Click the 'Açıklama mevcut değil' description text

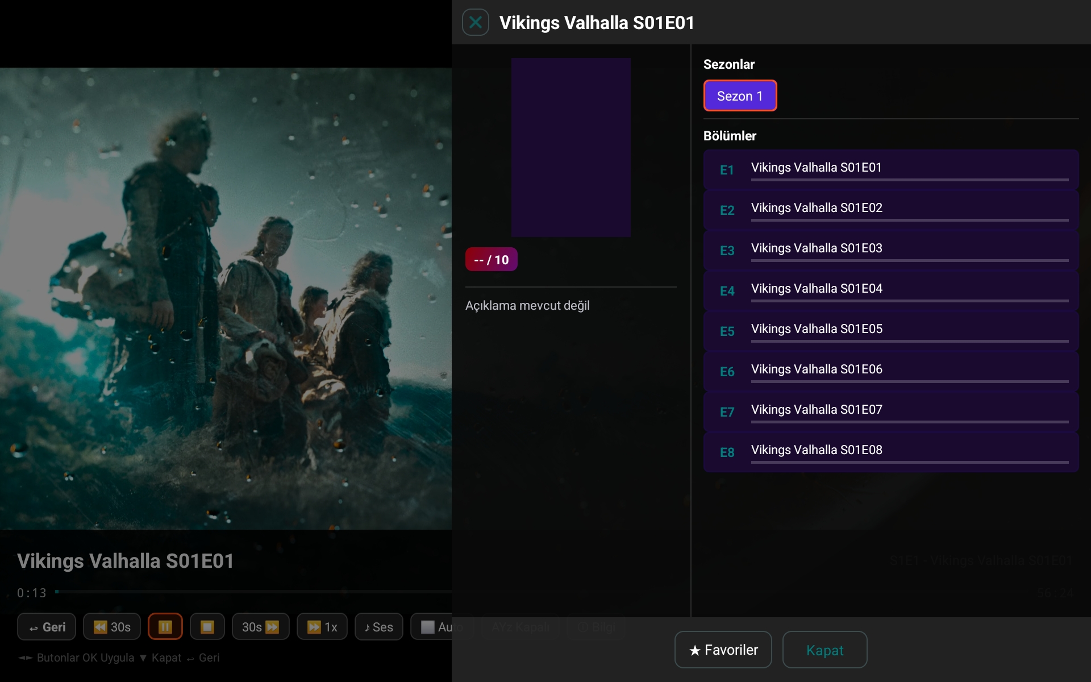coord(527,306)
